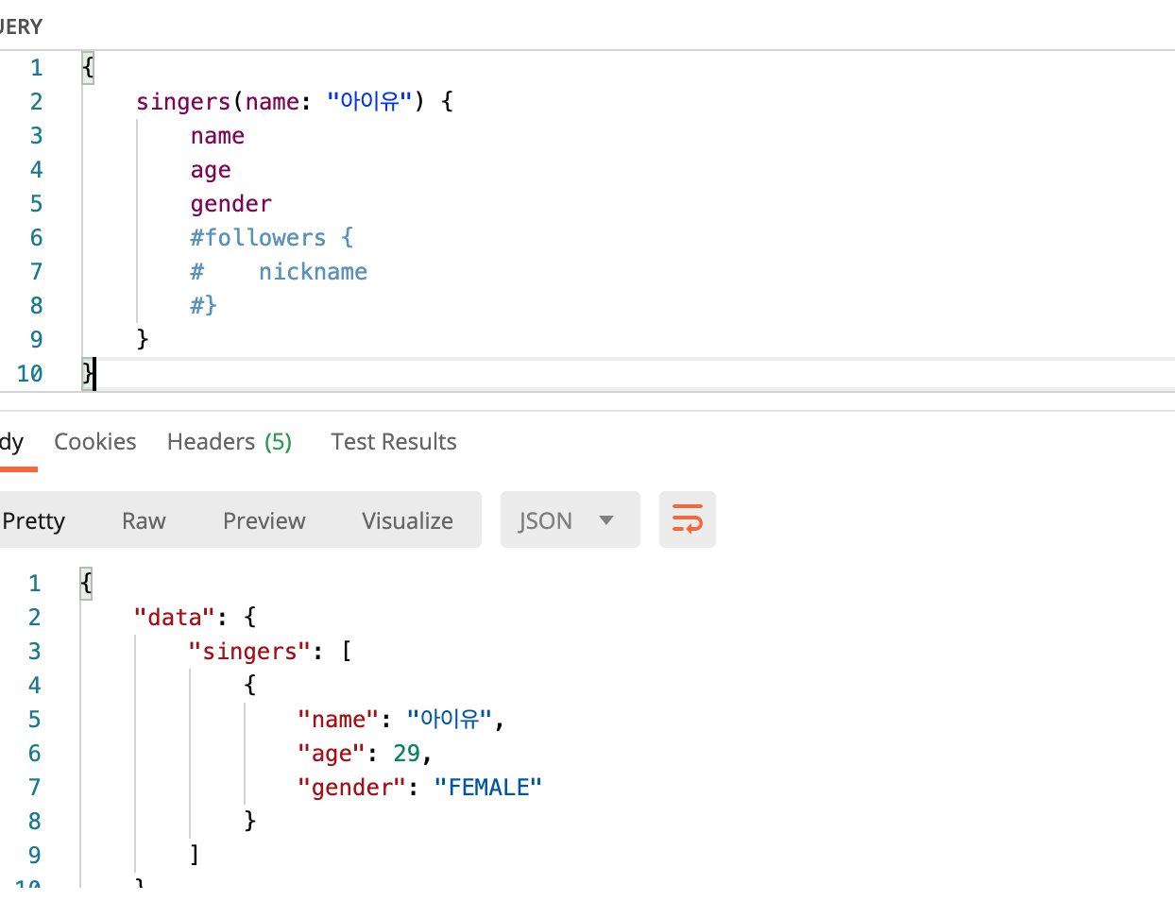
Task: Click the "아이유" argument in the query
Action: coord(369,101)
